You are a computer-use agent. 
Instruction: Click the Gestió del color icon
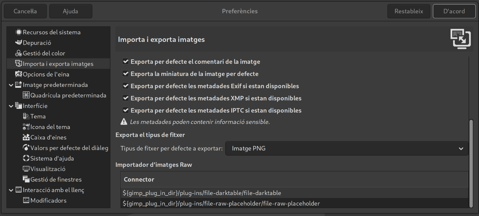pyautogui.click(x=19, y=53)
